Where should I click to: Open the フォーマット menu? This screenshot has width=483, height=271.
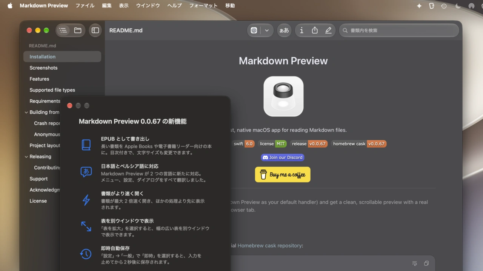click(x=203, y=6)
